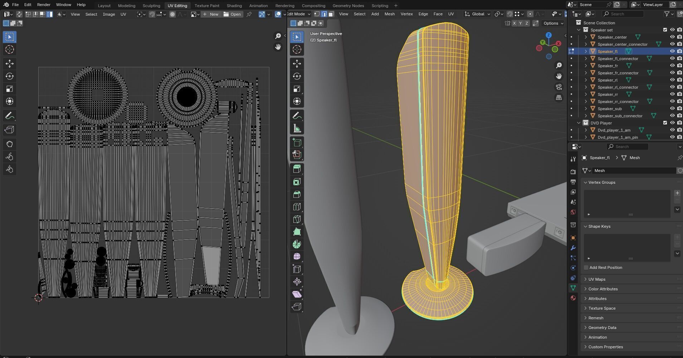Open the File menu
The height and width of the screenshot is (358, 683).
[x=15, y=5]
